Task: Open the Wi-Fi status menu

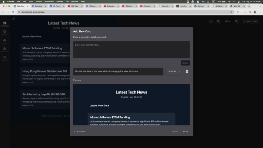Action: (x=229, y=2)
